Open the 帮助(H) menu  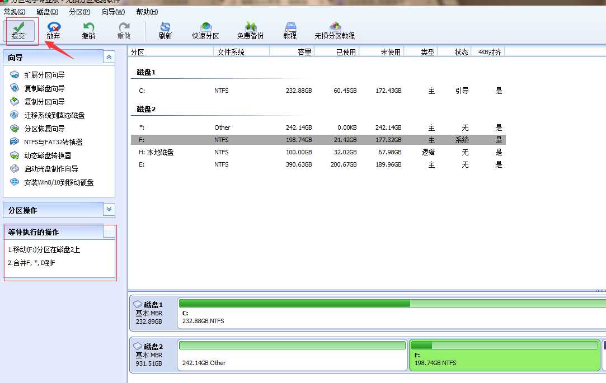click(x=147, y=12)
